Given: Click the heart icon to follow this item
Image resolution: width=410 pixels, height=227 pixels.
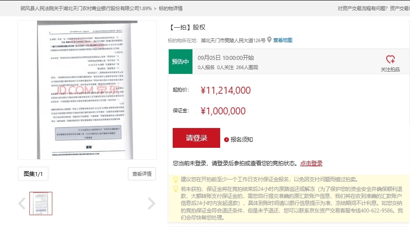Looking at the screenshot, I should pyautogui.click(x=390, y=59).
